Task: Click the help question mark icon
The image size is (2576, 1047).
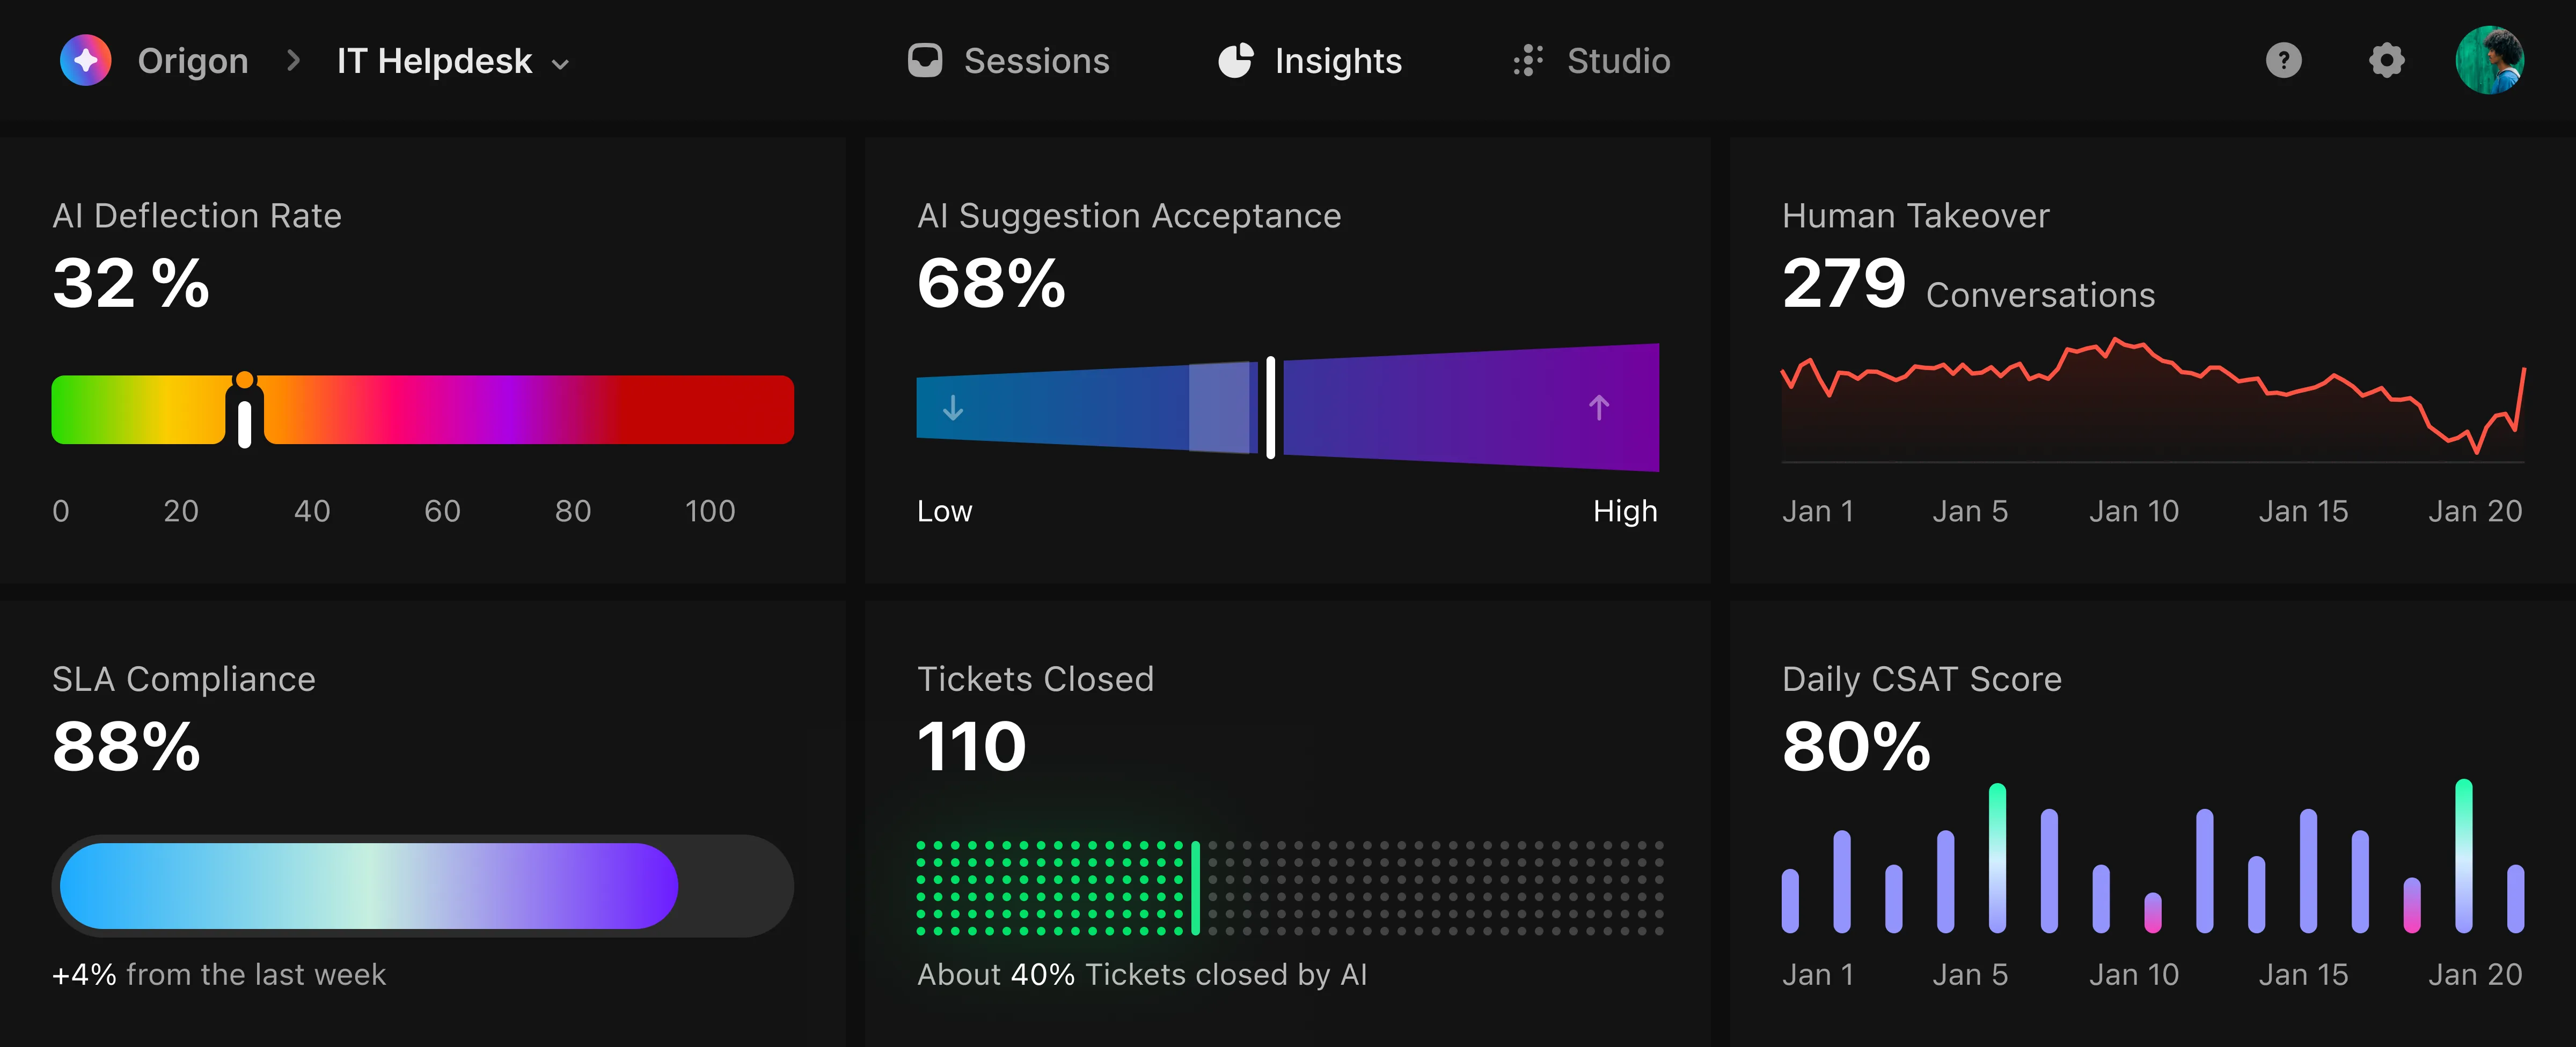Action: [2284, 61]
